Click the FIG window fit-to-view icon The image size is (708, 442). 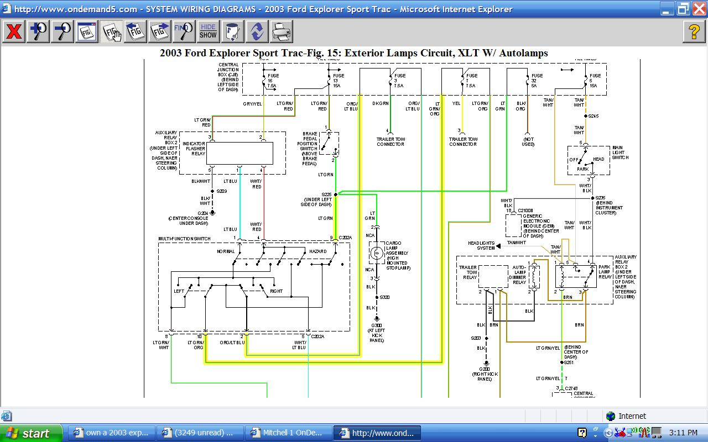pos(87,31)
